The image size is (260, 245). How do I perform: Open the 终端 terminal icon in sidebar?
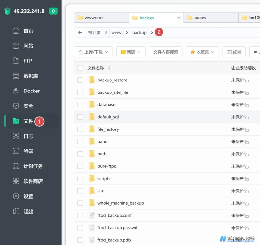[x=16, y=151]
